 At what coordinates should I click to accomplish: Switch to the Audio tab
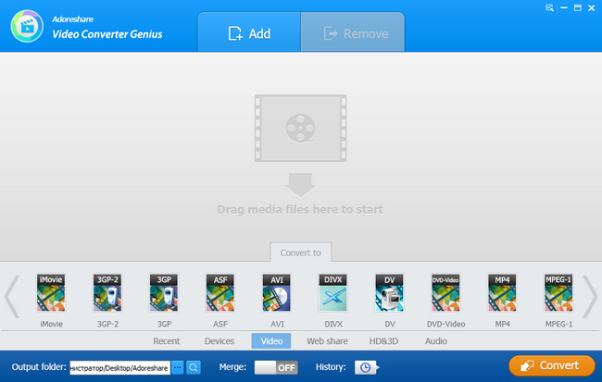[436, 341]
